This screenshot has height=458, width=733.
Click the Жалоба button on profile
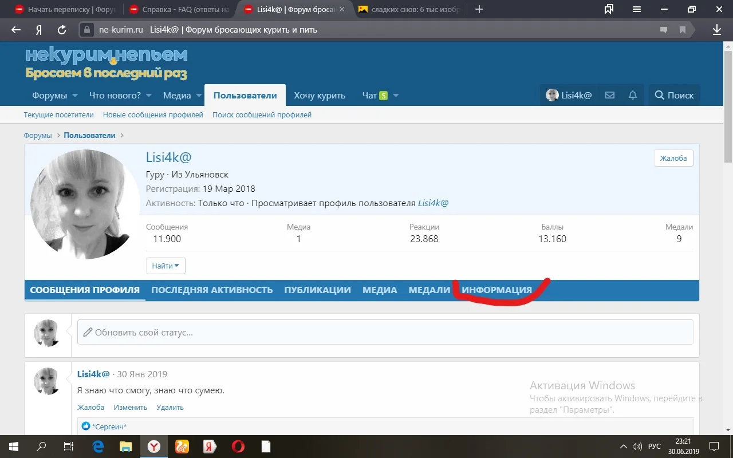[x=673, y=158]
